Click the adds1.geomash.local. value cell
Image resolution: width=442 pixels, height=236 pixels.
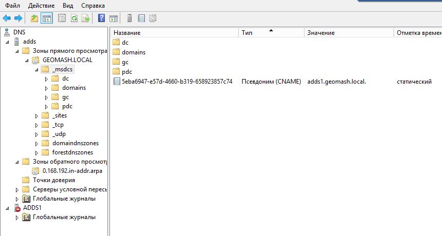click(337, 82)
